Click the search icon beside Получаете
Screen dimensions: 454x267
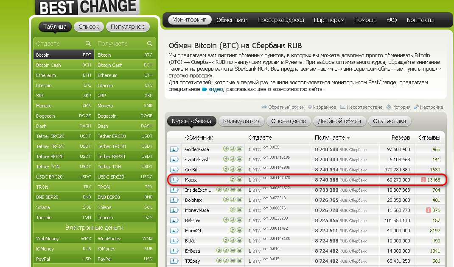[150, 44]
